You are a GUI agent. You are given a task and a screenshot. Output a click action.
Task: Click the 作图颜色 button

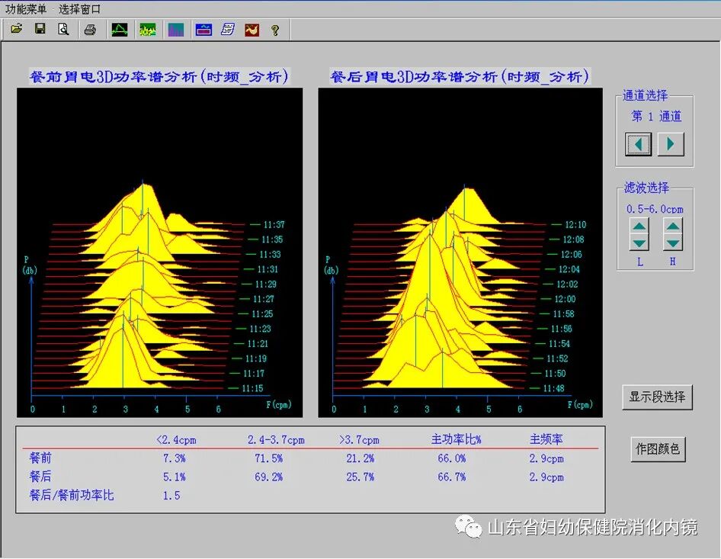(x=658, y=449)
